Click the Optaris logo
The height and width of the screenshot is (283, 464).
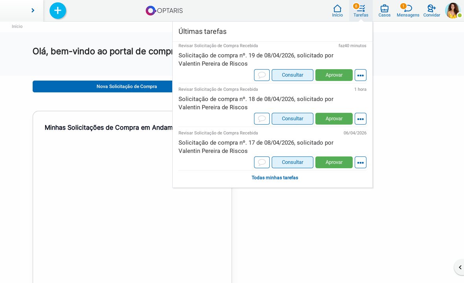tap(164, 11)
